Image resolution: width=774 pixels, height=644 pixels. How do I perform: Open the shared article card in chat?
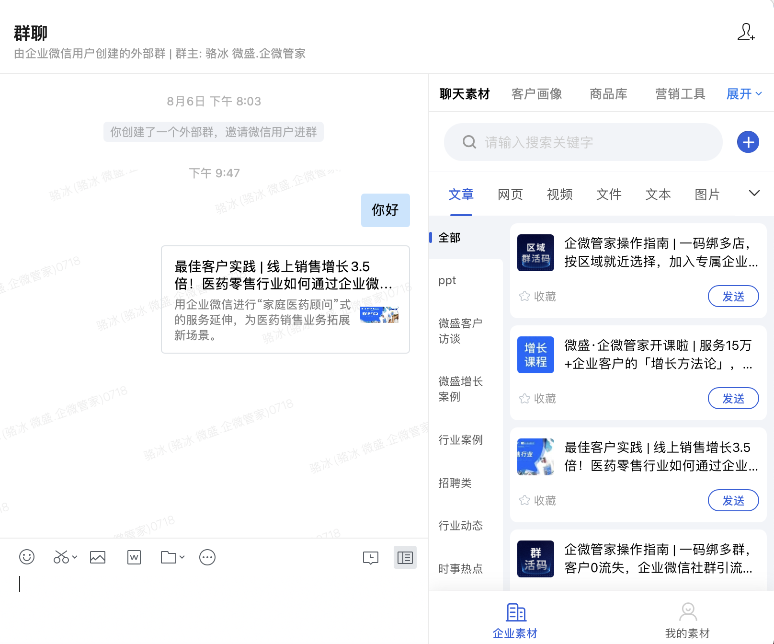[x=285, y=299]
